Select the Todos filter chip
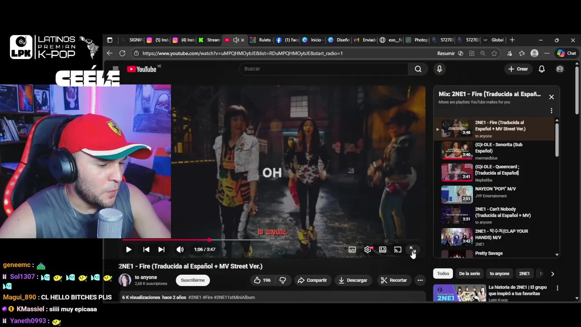 (x=443, y=273)
